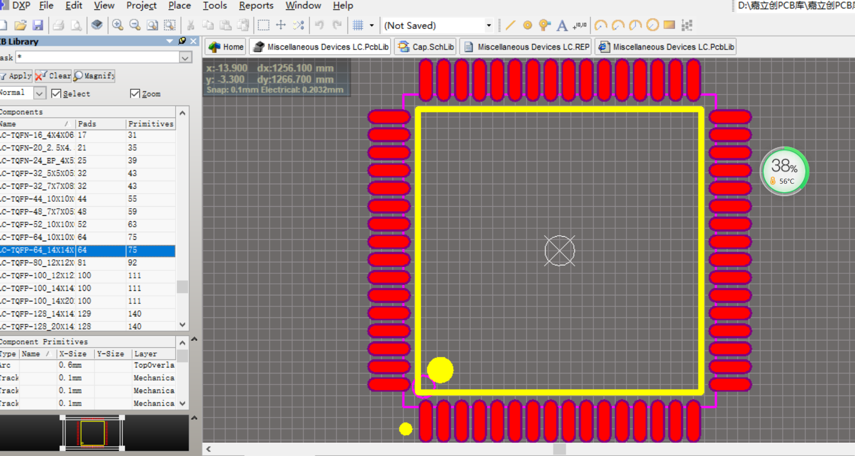The image size is (855, 456).
Task: Open the Help menu
Action: coord(343,6)
